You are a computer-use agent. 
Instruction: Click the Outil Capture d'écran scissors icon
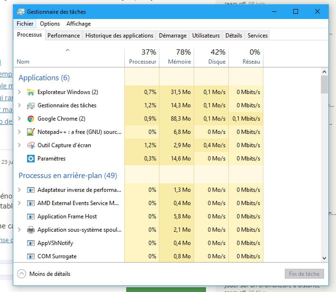coord(31,145)
